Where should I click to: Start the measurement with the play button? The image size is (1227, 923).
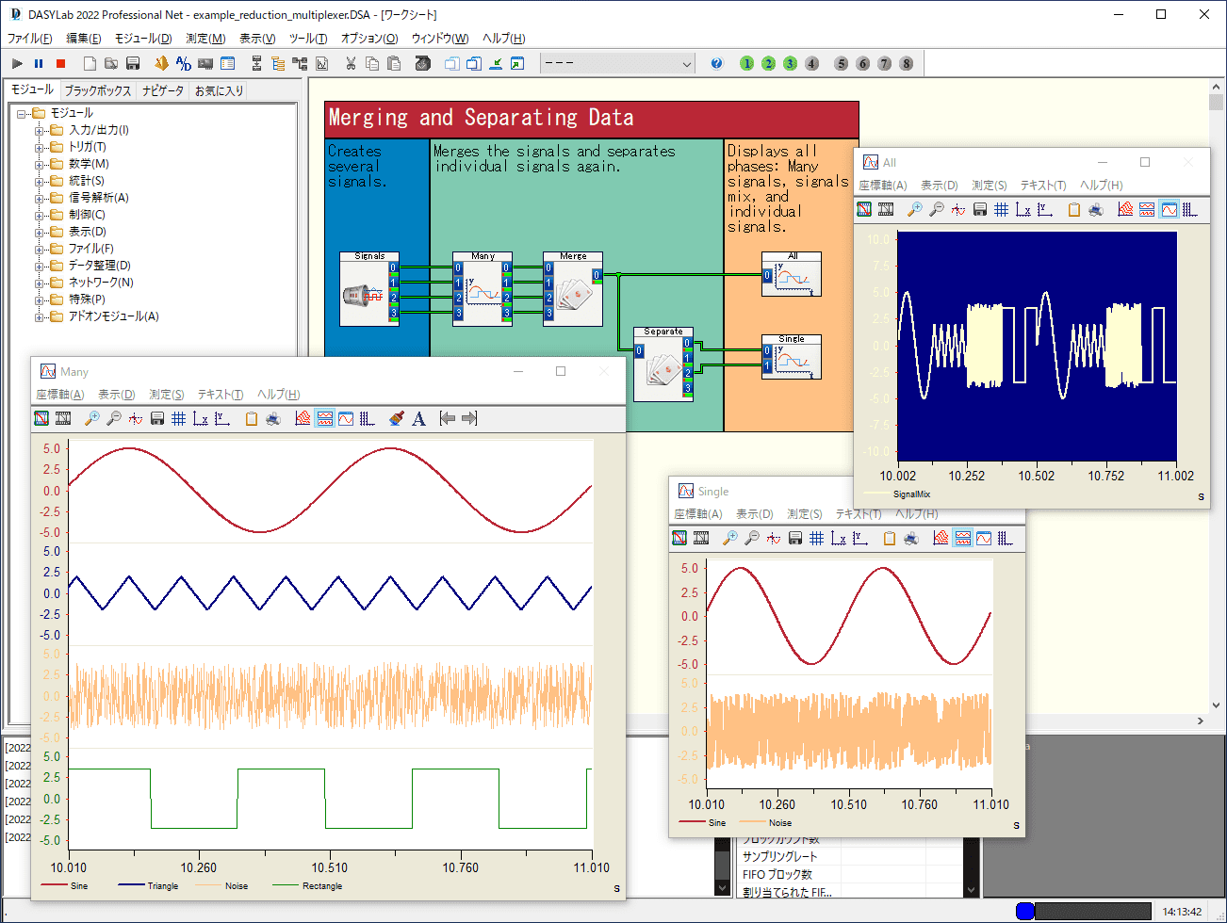17,63
